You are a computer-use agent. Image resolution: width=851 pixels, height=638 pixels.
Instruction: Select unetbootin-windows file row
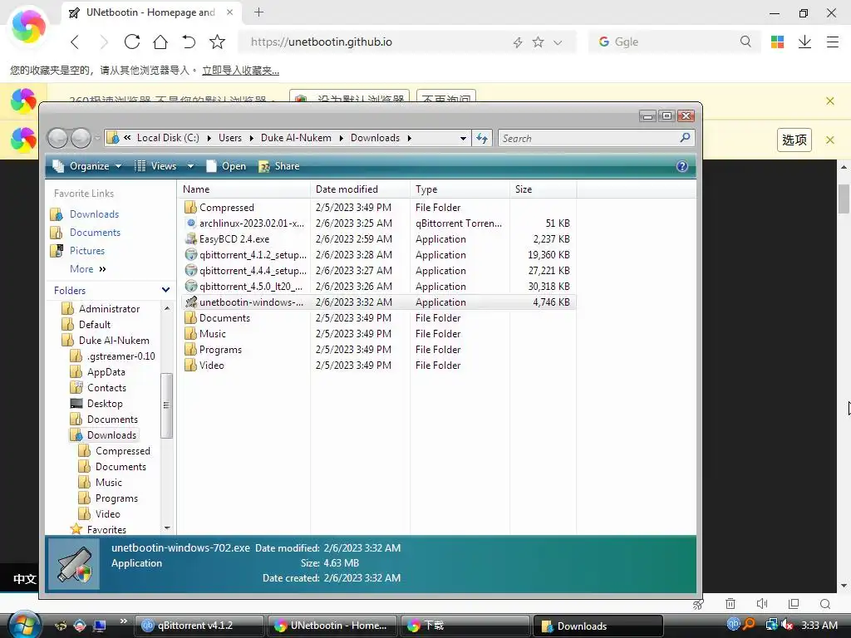click(378, 302)
